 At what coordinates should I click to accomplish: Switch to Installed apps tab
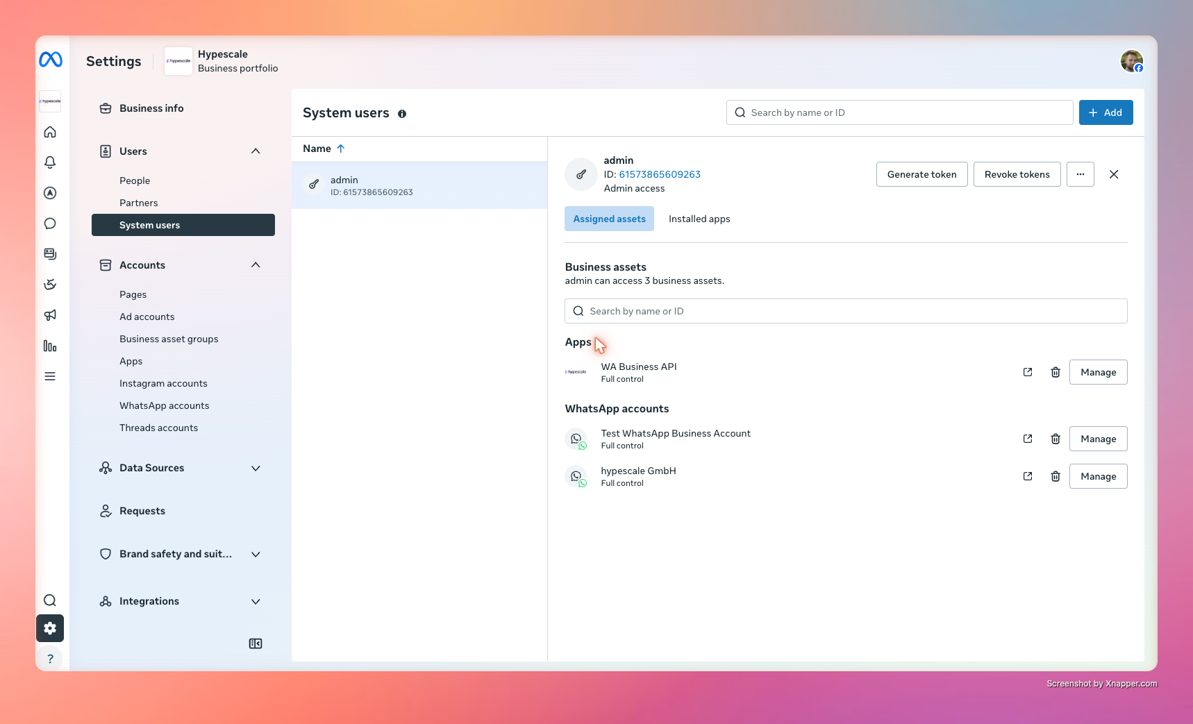(699, 219)
